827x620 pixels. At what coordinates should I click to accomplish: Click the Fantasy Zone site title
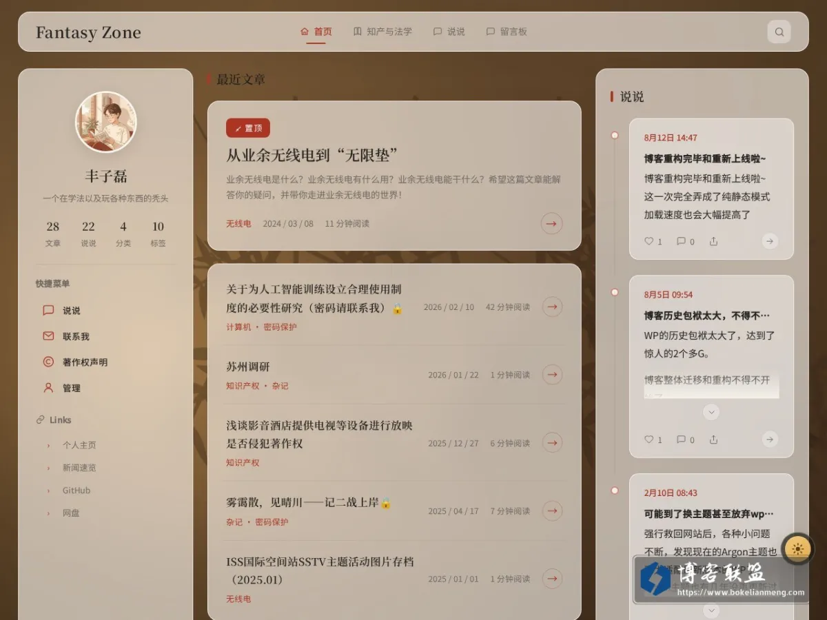coord(88,32)
